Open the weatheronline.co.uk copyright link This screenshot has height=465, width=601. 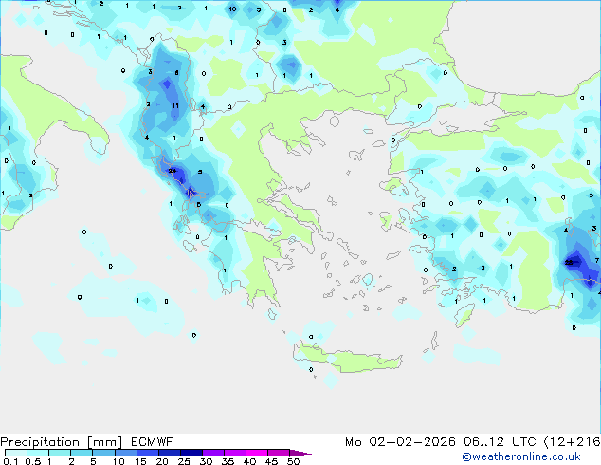click(x=521, y=456)
